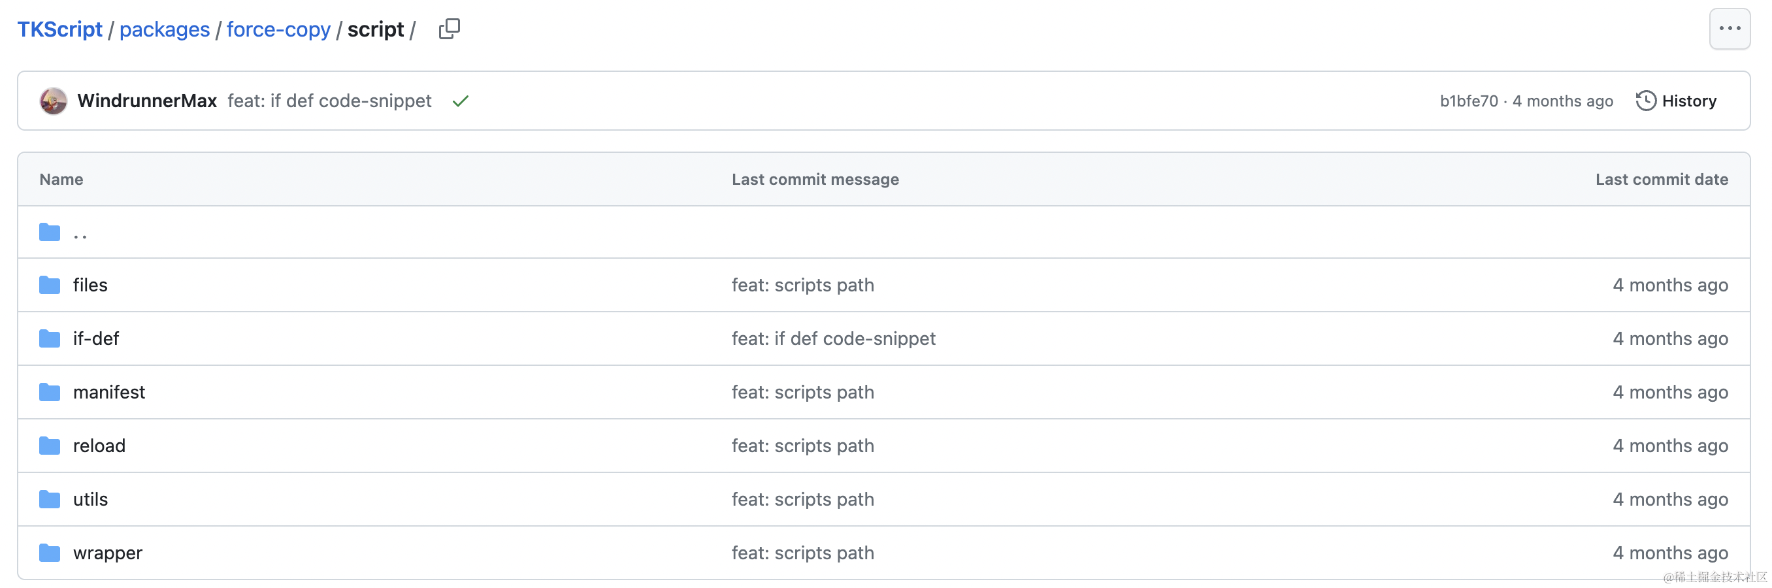Image resolution: width=1772 pixels, height=588 pixels.
Task: Open the if-def row's last commit message
Action: pyautogui.click(x=833, y=338)
